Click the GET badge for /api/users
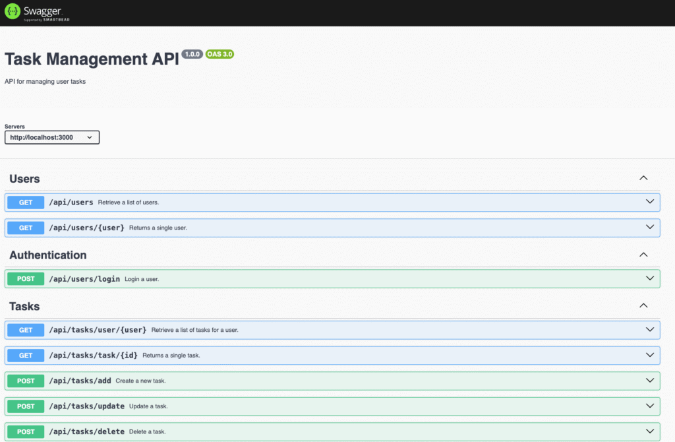 26,203
